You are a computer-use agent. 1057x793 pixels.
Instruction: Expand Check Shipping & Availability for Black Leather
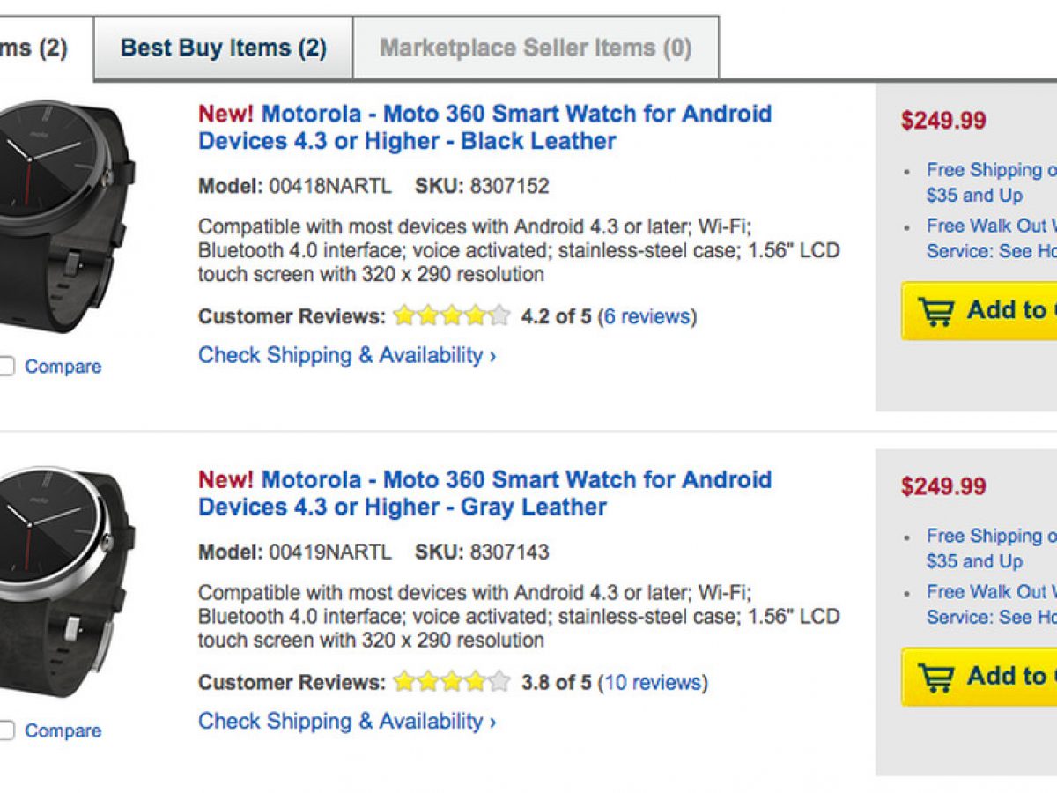(347, 356)
